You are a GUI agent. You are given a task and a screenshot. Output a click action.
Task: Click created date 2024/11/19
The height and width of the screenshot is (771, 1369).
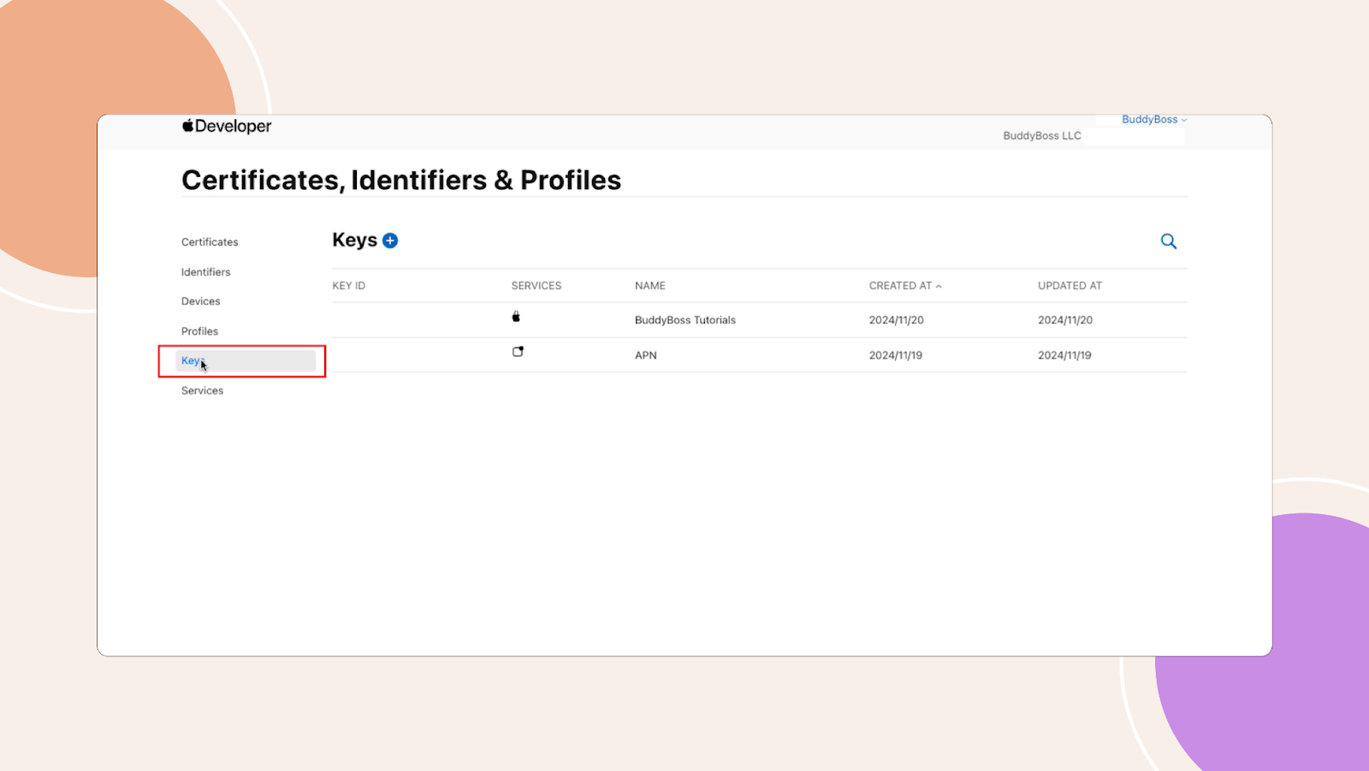(x=896, y=355)
